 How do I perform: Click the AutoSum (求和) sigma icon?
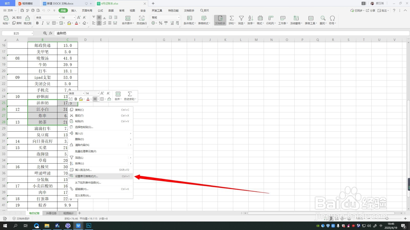tap(232, 18)
